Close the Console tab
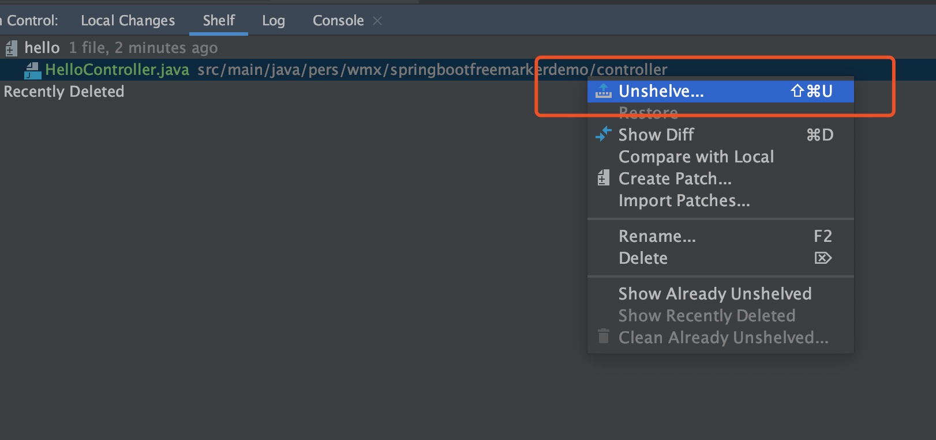The width and height of the screenshot is (936, 440). tap(377, 21)
